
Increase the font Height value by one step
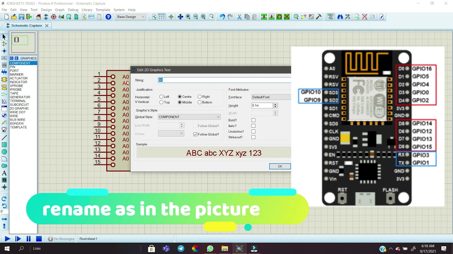tap(275, 104)
